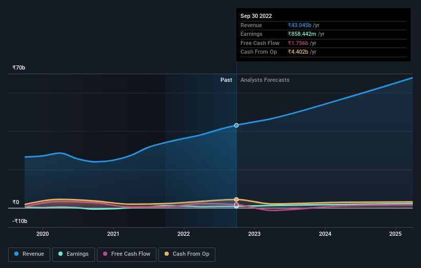
Task: Select the 2023 x-axis label
Action: click(254, 234)
